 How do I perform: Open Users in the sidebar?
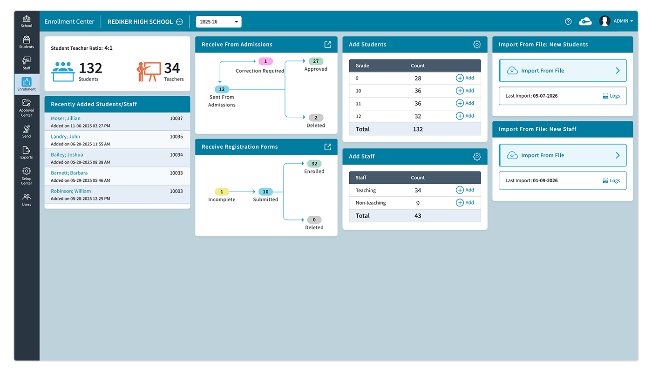[27, 200]
